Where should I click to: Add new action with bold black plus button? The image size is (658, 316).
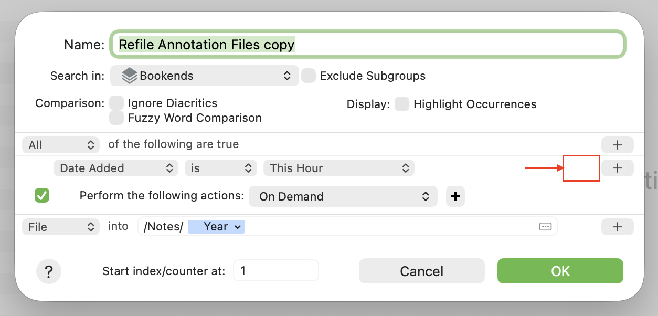point(455,196)
